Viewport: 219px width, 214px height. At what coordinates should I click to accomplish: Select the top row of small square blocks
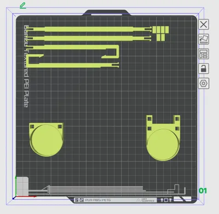[160, 30]
